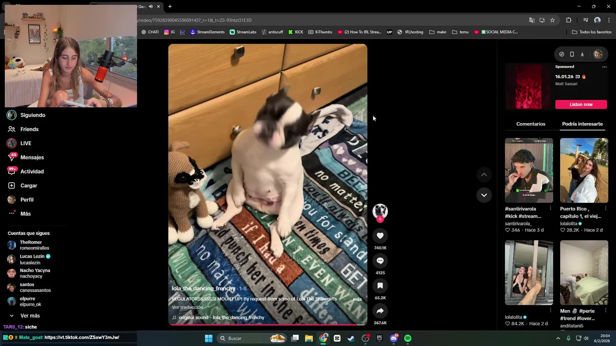Open elpurre followed account
This screenshot has width=616, height=346.
[x=30, y=301]
